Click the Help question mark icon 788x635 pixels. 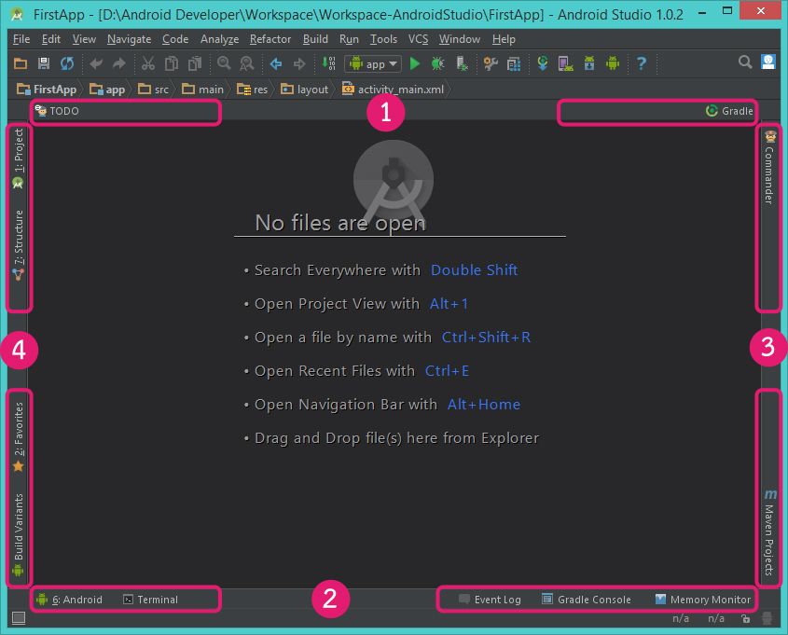(x=642, y=63)
